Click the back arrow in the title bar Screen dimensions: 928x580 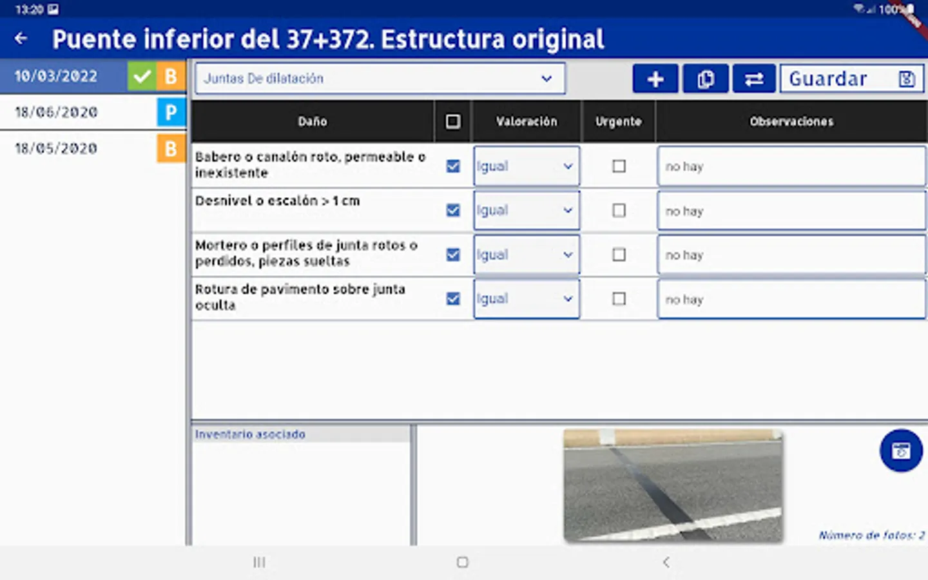[21, 38]
